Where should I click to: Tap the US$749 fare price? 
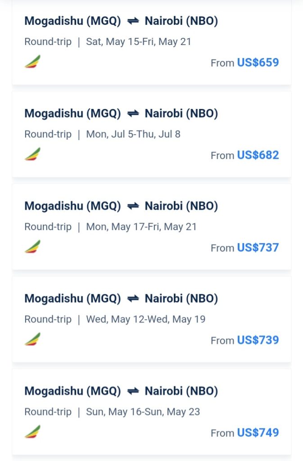click(x=258, y=433)
